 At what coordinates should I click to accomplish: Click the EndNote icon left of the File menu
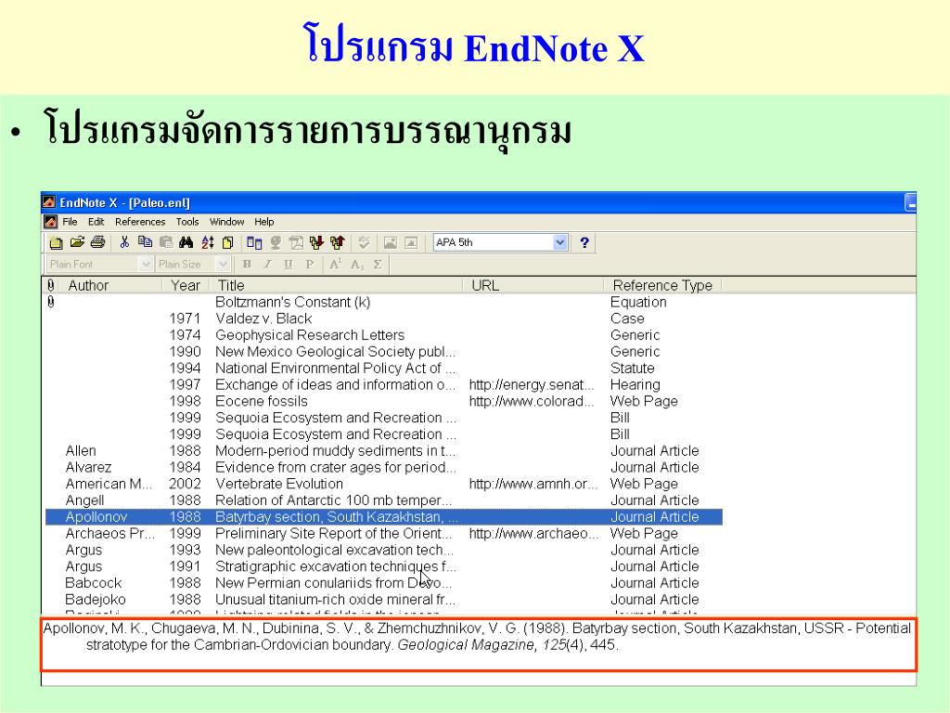(51, 222)
